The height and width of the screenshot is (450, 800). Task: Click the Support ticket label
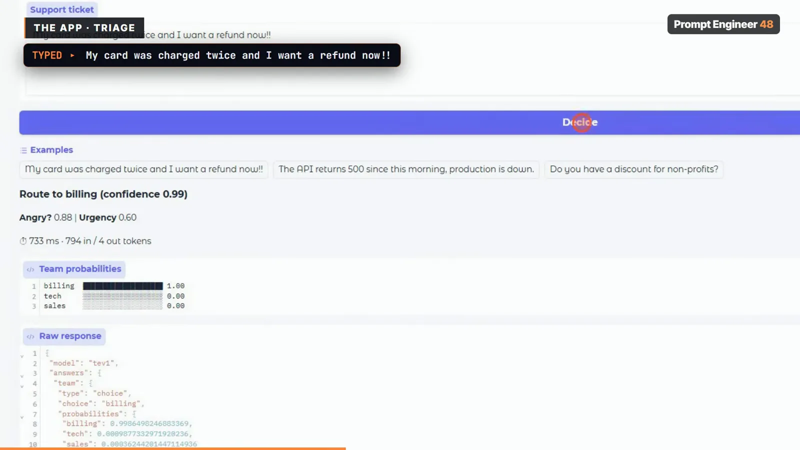(x=62, y=9)
